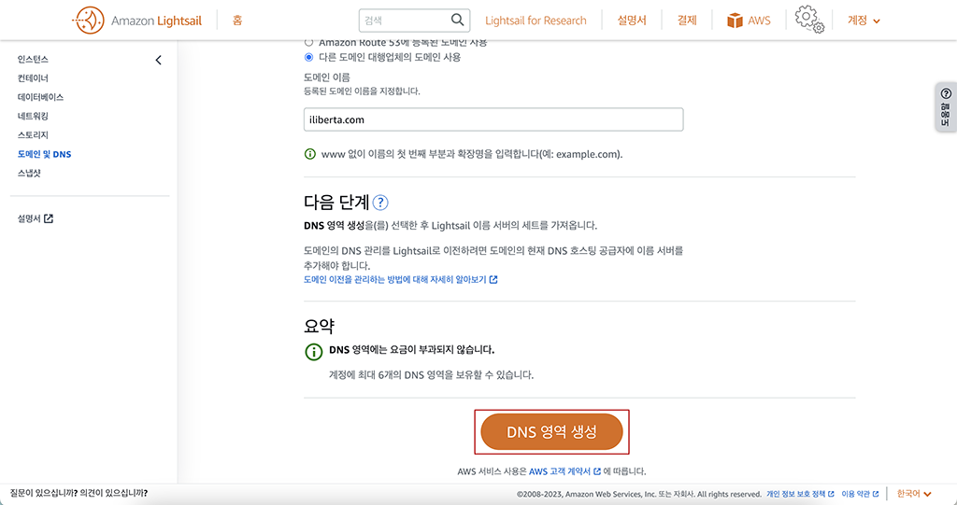Open 도메인 이전을 관리하는 방법 link
Viewport: 957px width, 505px height.
(x=400, y=280)
